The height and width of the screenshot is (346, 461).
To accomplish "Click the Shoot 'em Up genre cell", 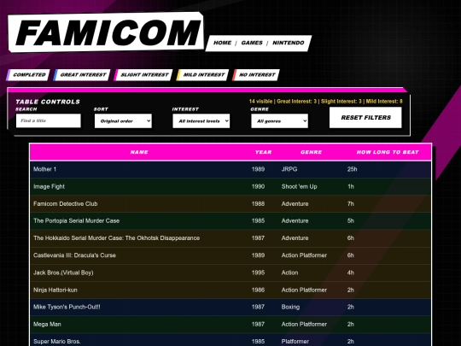I will pyautogui.click(x=299, y=186).
